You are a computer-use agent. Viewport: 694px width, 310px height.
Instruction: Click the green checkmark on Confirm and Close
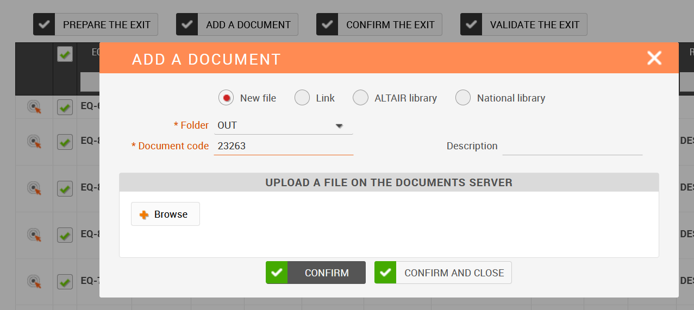pos(385,273)
